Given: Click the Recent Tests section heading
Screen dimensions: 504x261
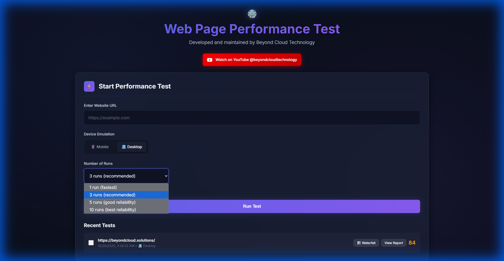Looking at the screenshot, I should 100,225.
